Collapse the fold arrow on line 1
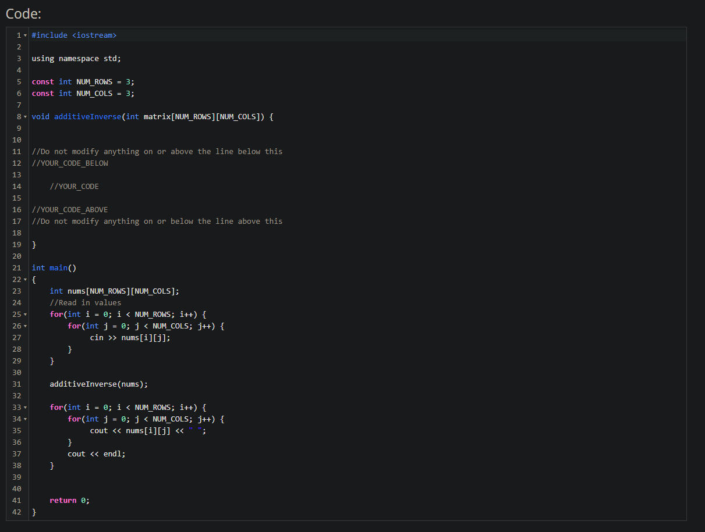The height and width of the screenshot is (532, 705). tap(24, 35)
